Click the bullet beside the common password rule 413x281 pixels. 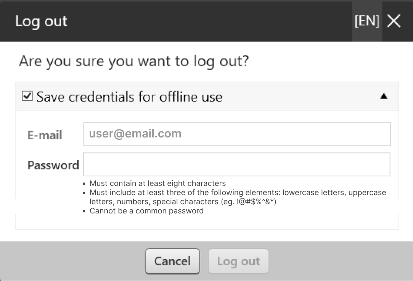pyautogui.click(x=83, y=211)
